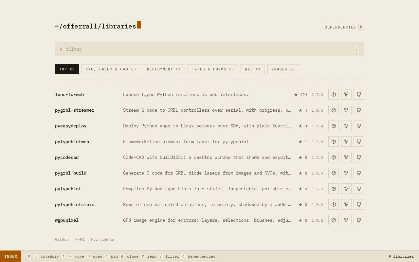
Task: Select the pycodecad library name
Action: 67,157
